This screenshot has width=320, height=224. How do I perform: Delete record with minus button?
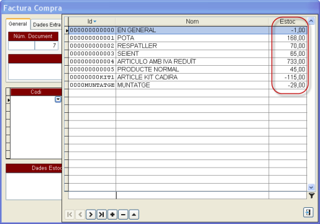pyautogui.click(x=123, y=215)
